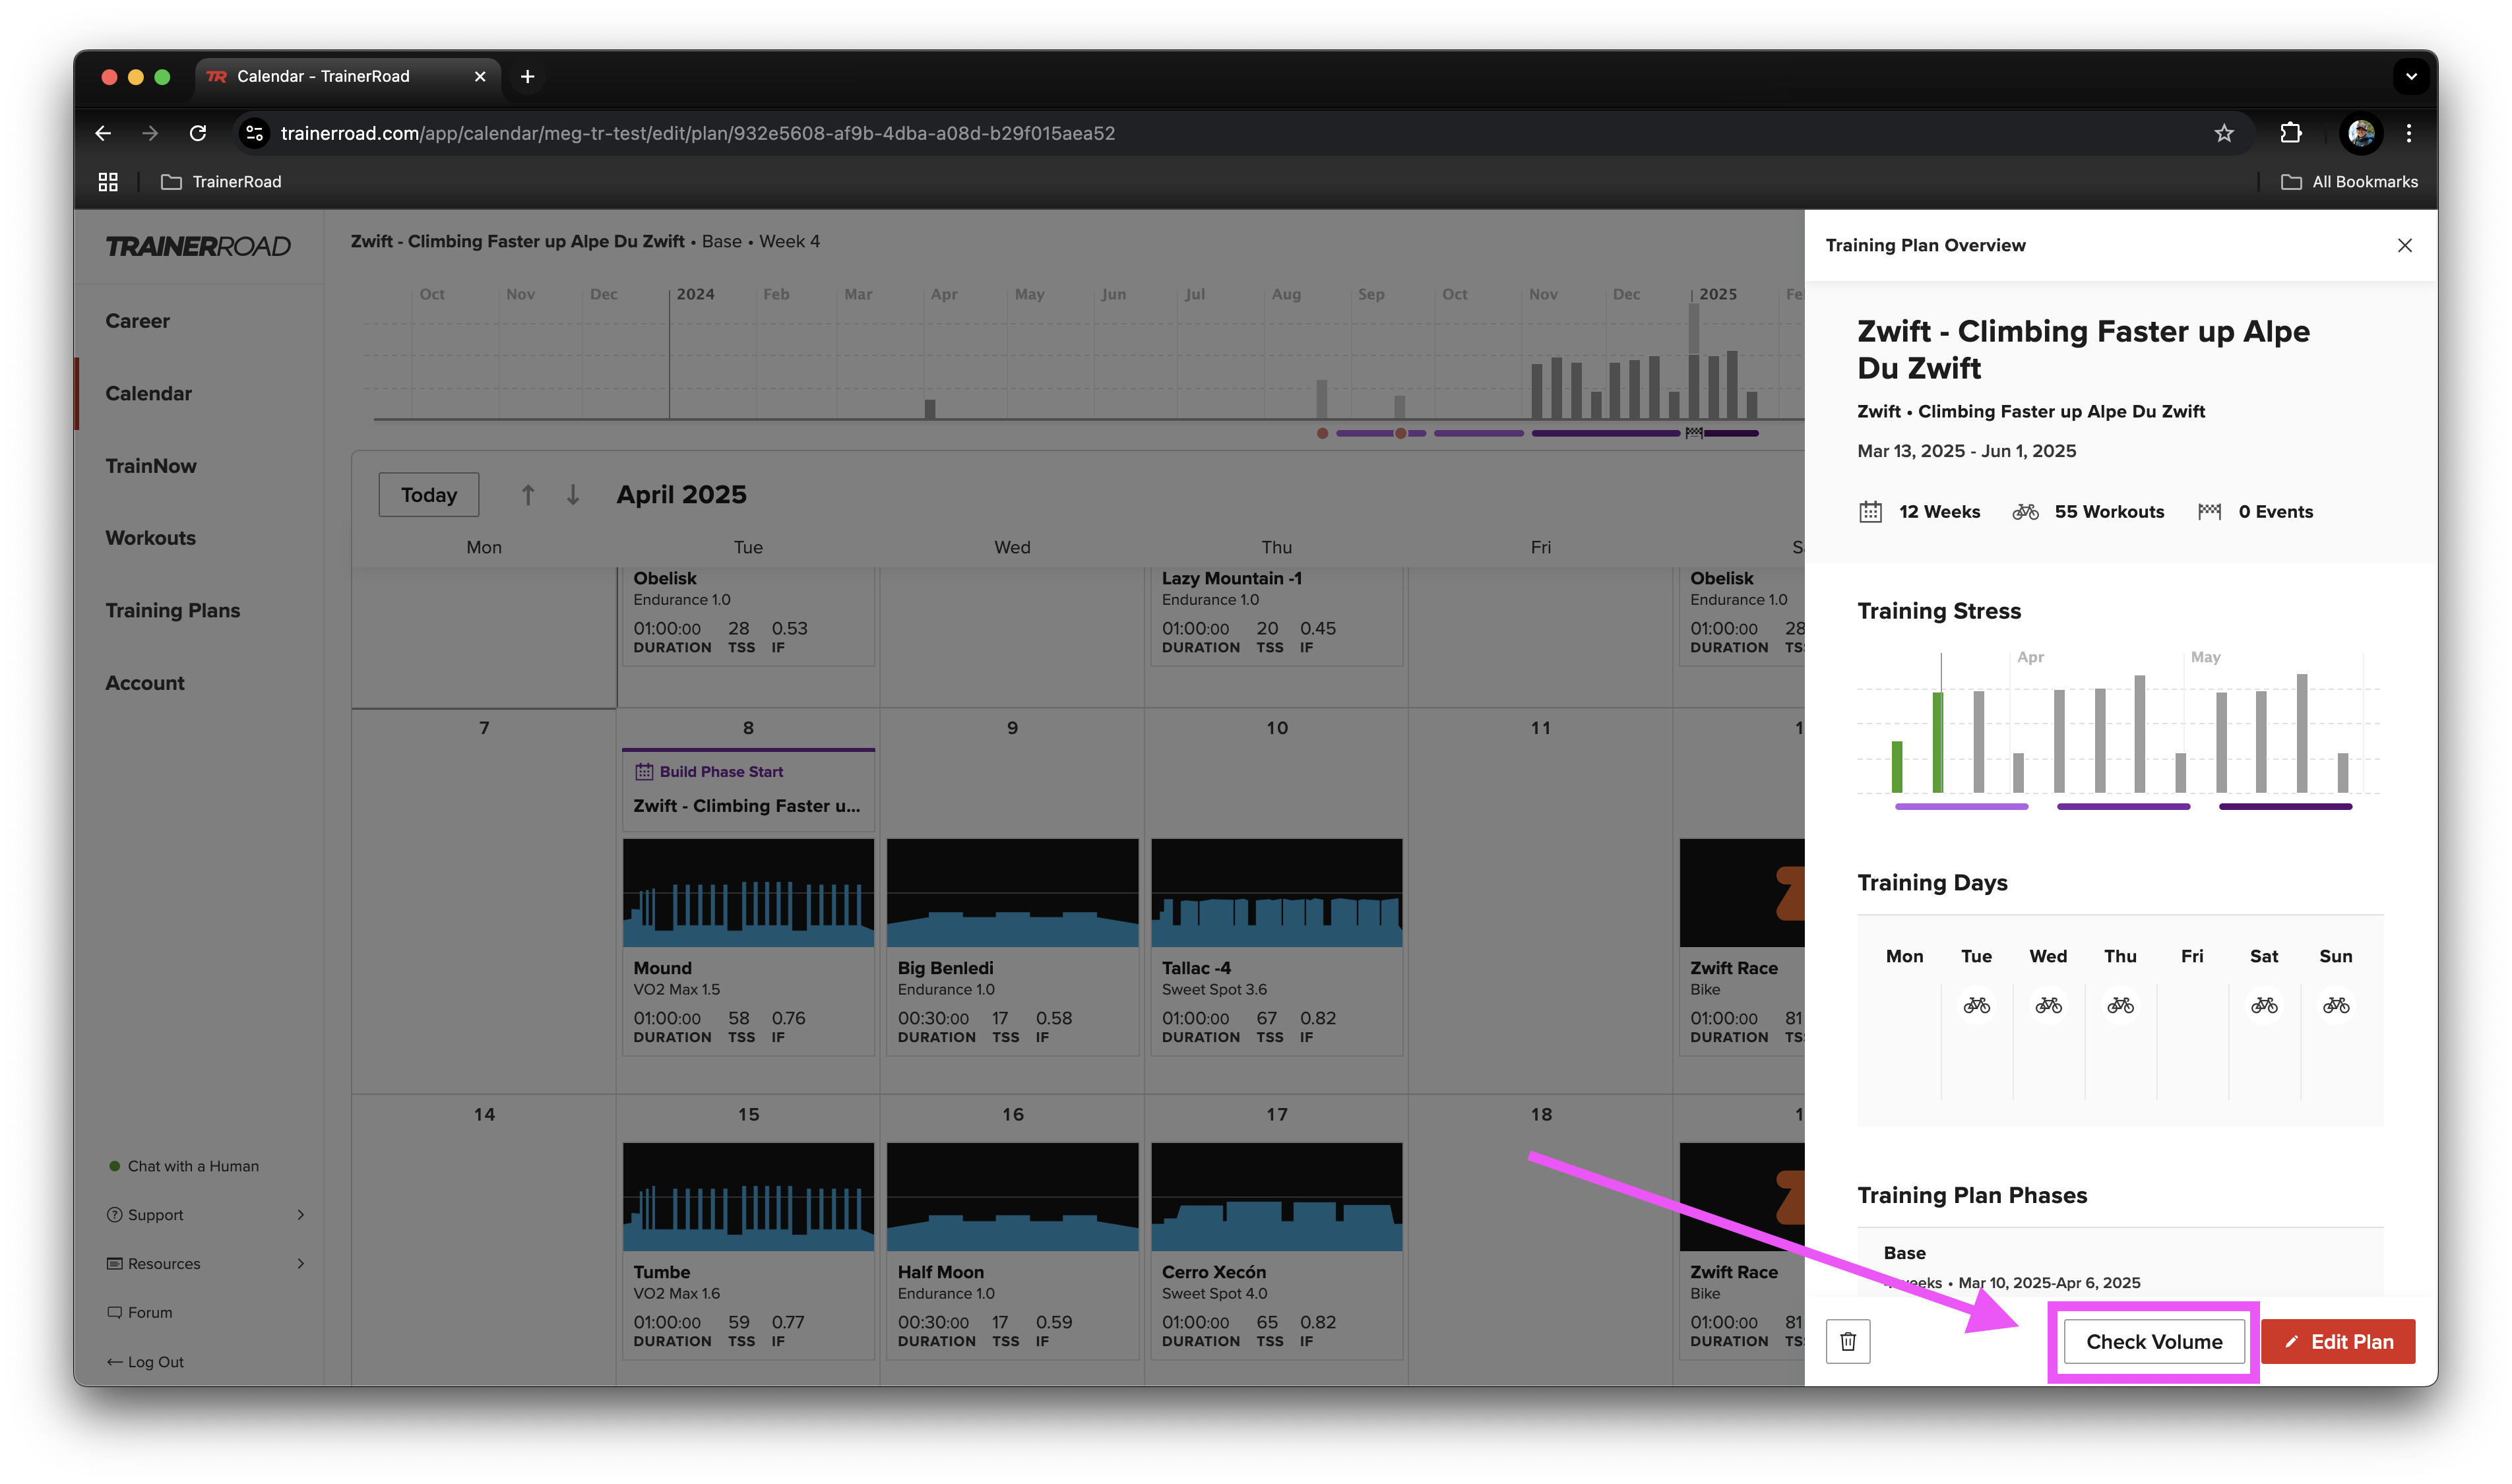Toggle Sunday training day bike icon
This screenshot has height=1484, width=2512.
pos(2336,1005)
